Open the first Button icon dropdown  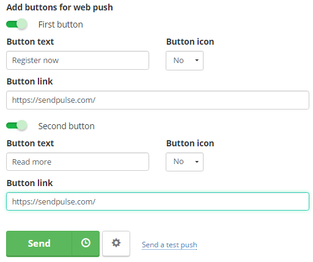pyautogui.click(x=185, y=61)
